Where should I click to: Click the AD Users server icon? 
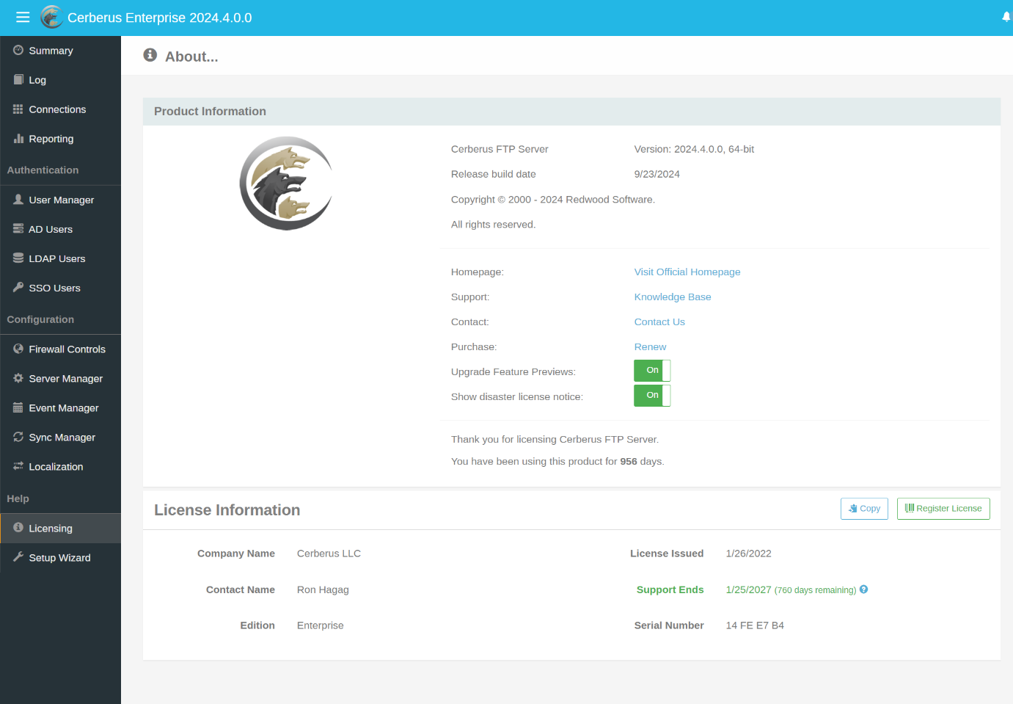[18, 228]
